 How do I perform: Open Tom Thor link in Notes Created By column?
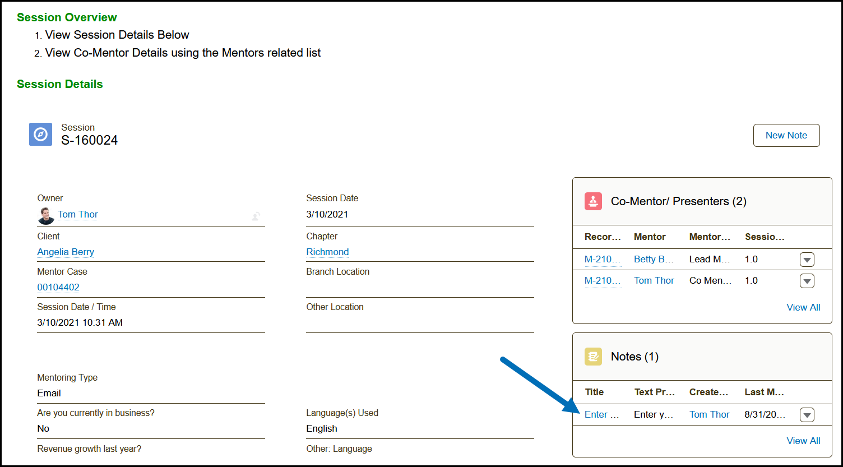click(x=709, y=414)
